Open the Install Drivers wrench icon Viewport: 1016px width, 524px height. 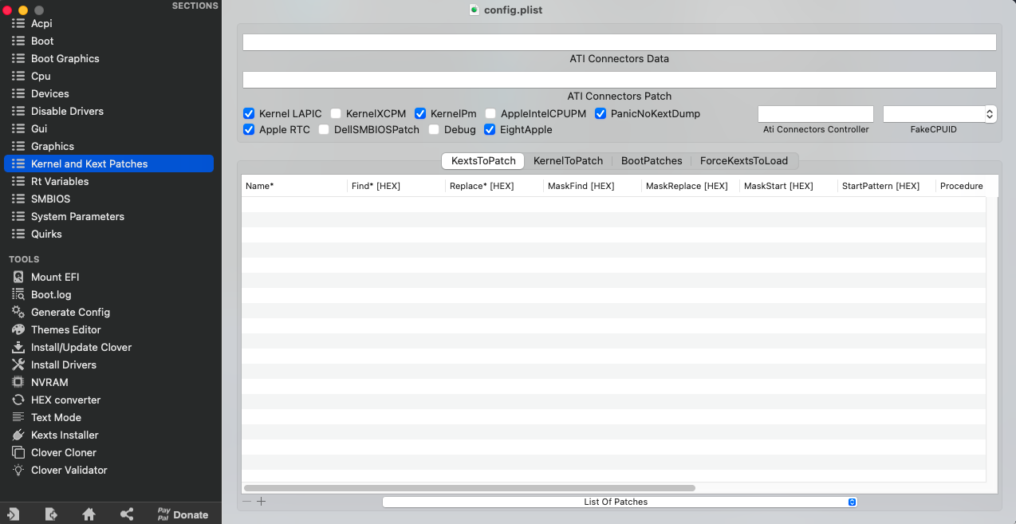[x=18, y=364]
